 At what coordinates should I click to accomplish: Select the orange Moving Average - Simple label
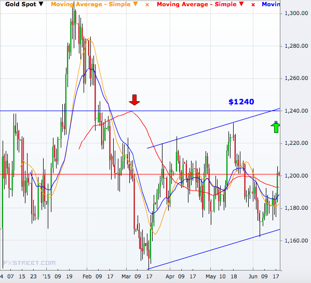(x=91, y=4)
